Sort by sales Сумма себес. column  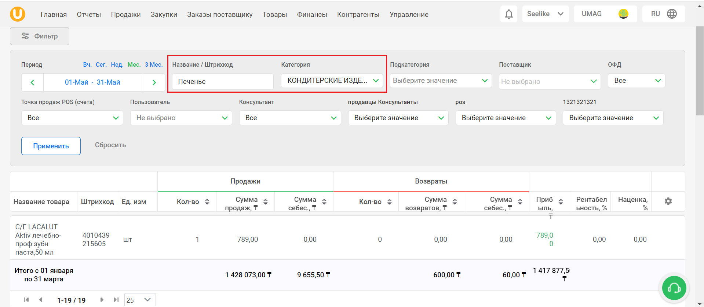(x=324, y=202)
